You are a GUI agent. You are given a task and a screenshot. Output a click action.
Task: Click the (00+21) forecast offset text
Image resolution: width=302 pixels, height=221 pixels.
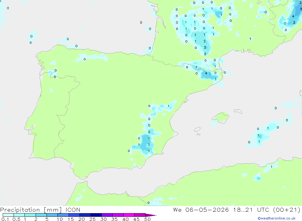click(287, 210)
